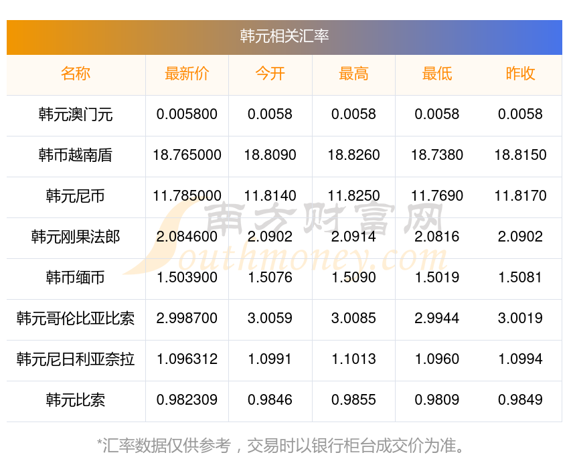Open the 韩元澳门元 row name

(x=76, y=114)
